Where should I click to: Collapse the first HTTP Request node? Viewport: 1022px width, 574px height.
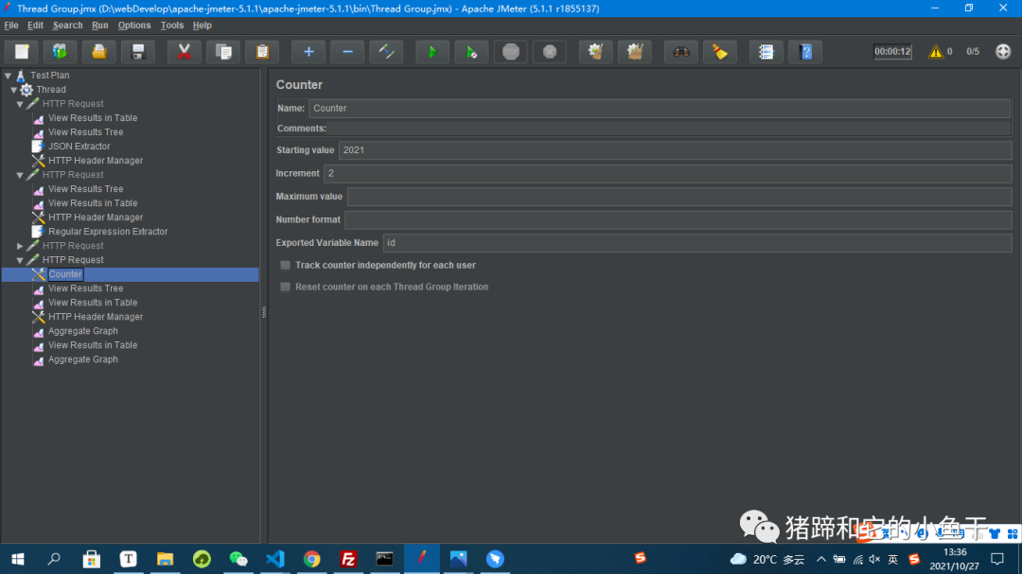(20, 104)
